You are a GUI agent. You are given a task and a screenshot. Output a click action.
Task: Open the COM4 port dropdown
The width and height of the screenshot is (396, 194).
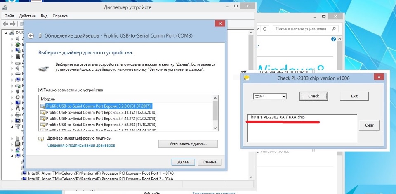(x=284, y=97)
